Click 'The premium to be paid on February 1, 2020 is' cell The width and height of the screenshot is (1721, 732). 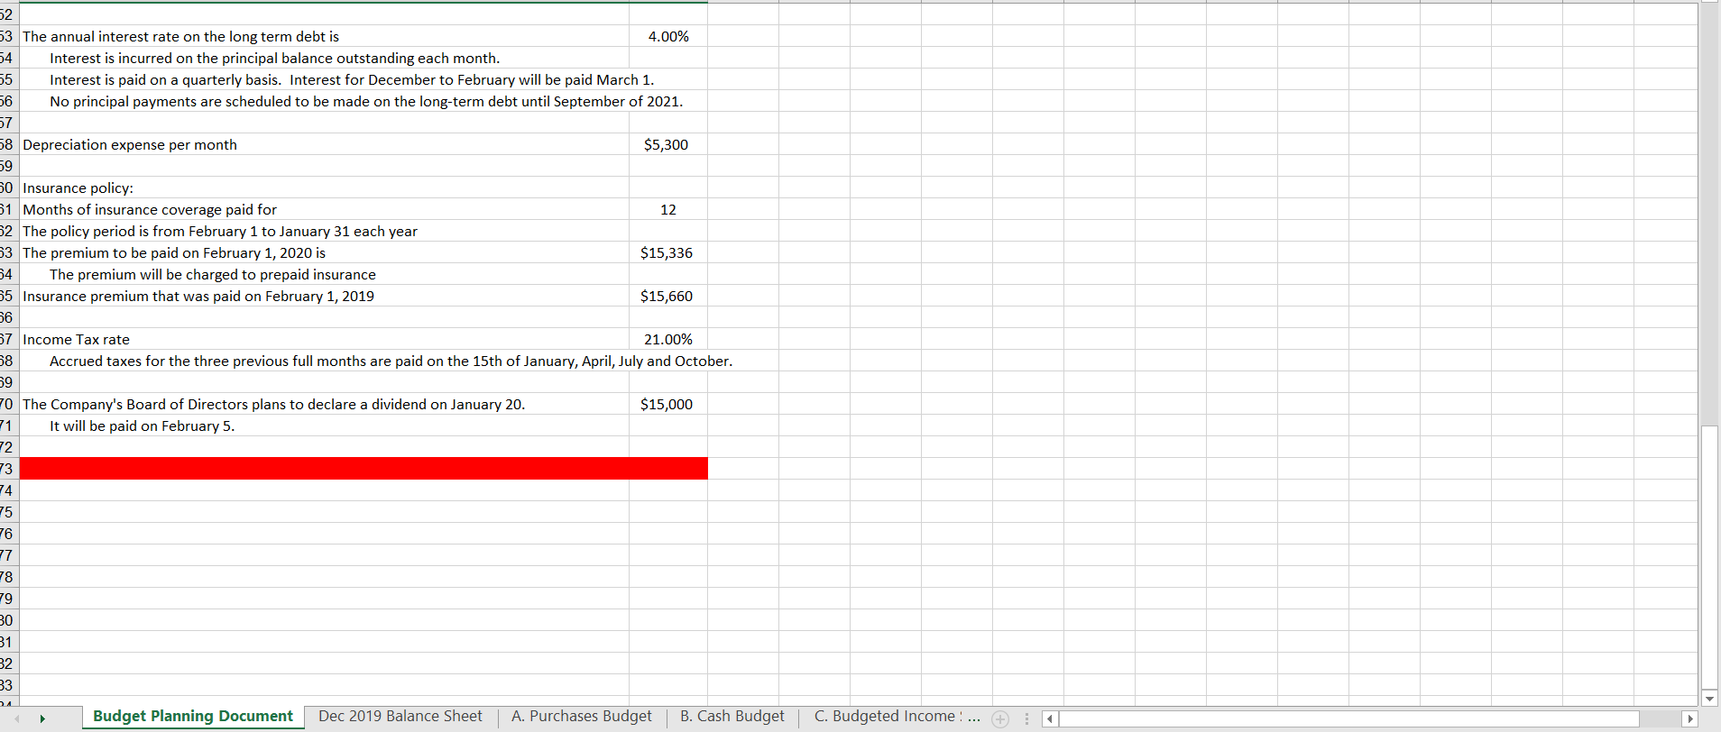324,252
